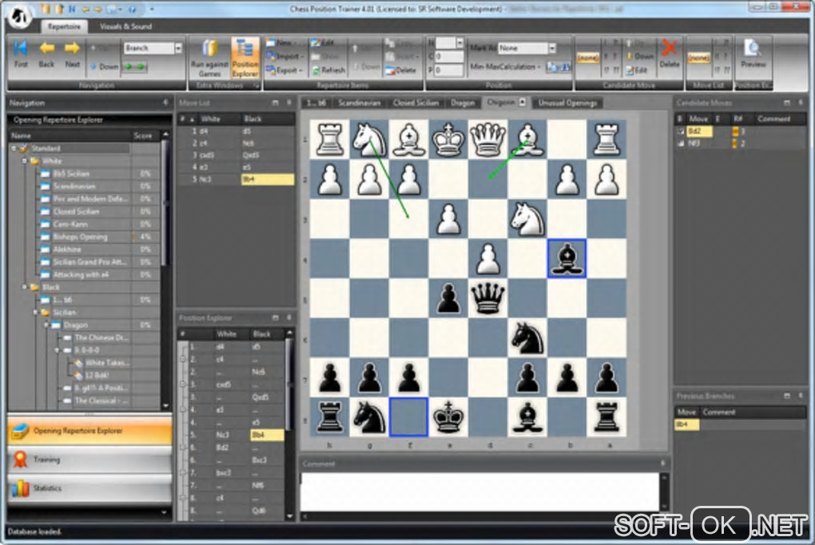Open the Closed Sicilian opening tab

415,103
